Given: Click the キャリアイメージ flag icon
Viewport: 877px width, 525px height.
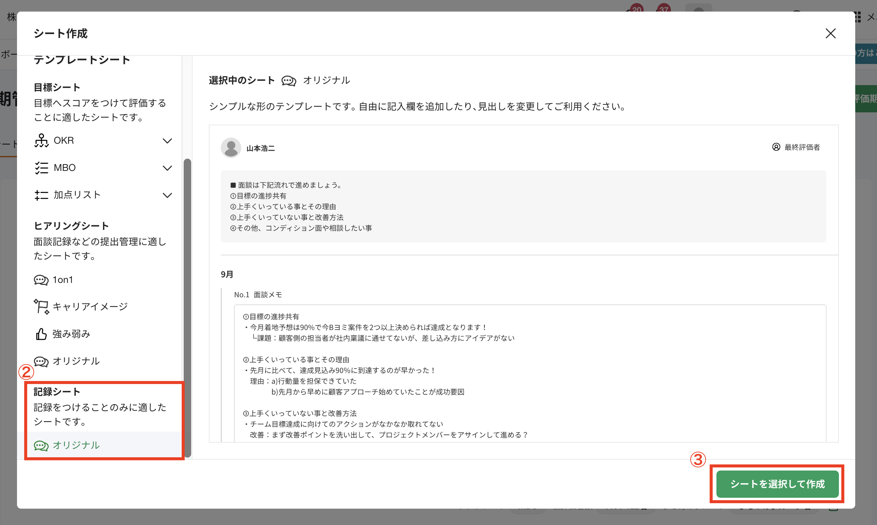Looking at the screenshot, I should click(42, 306).
